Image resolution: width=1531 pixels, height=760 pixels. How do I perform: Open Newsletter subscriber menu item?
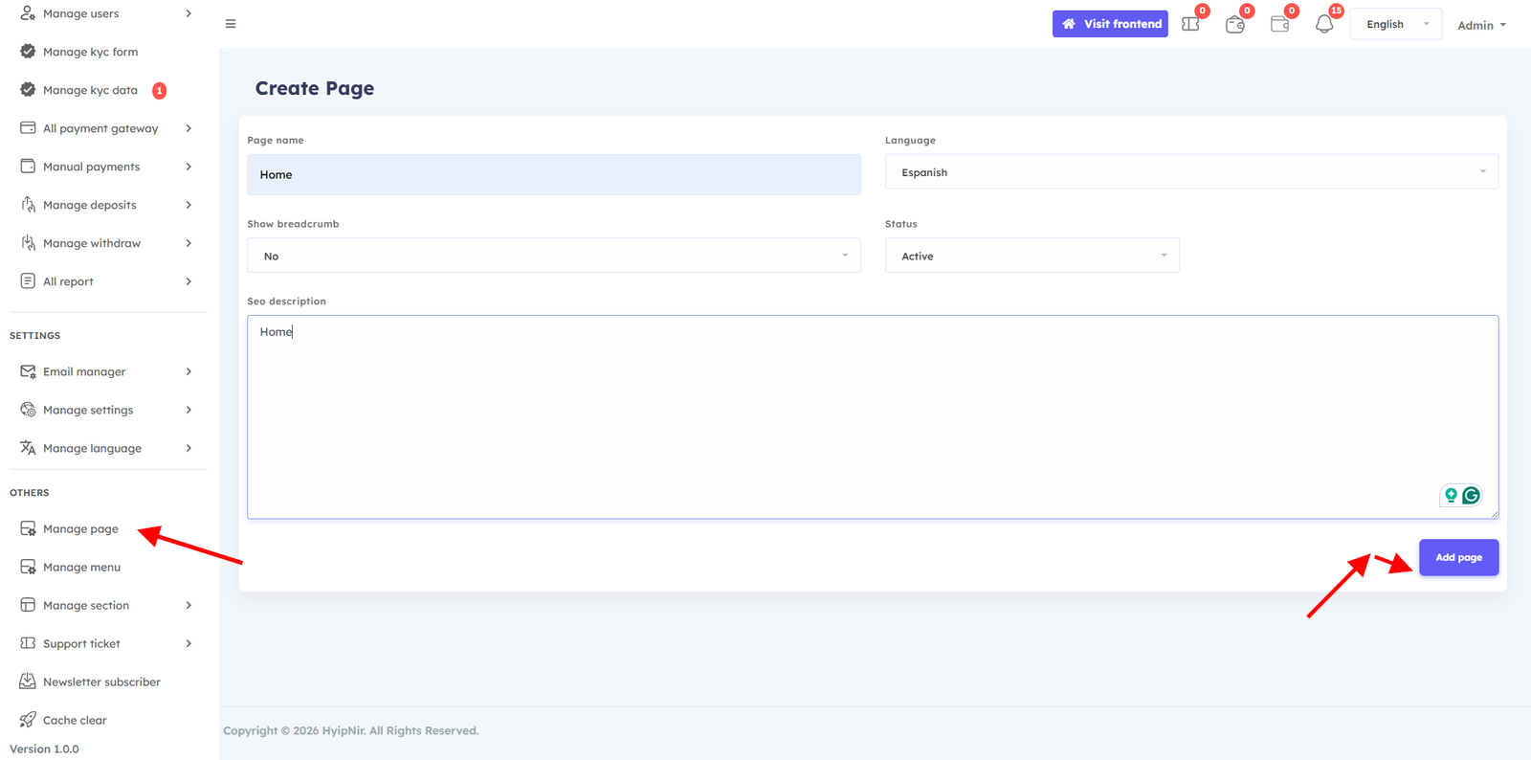[101, 682]
